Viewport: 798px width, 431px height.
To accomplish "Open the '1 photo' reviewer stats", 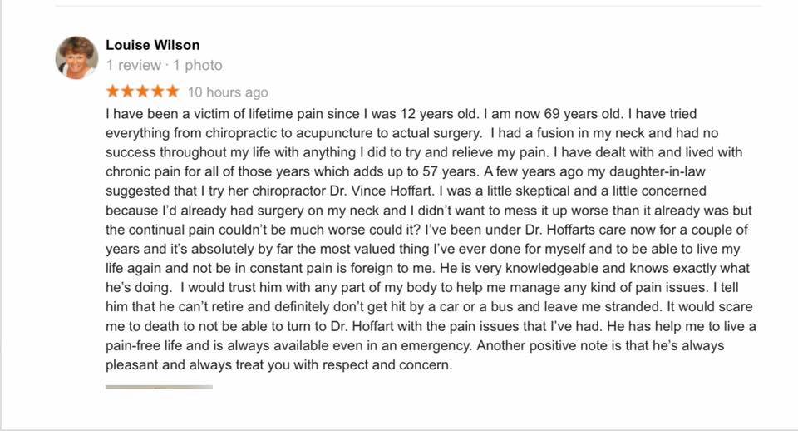I will click(198, 65).
